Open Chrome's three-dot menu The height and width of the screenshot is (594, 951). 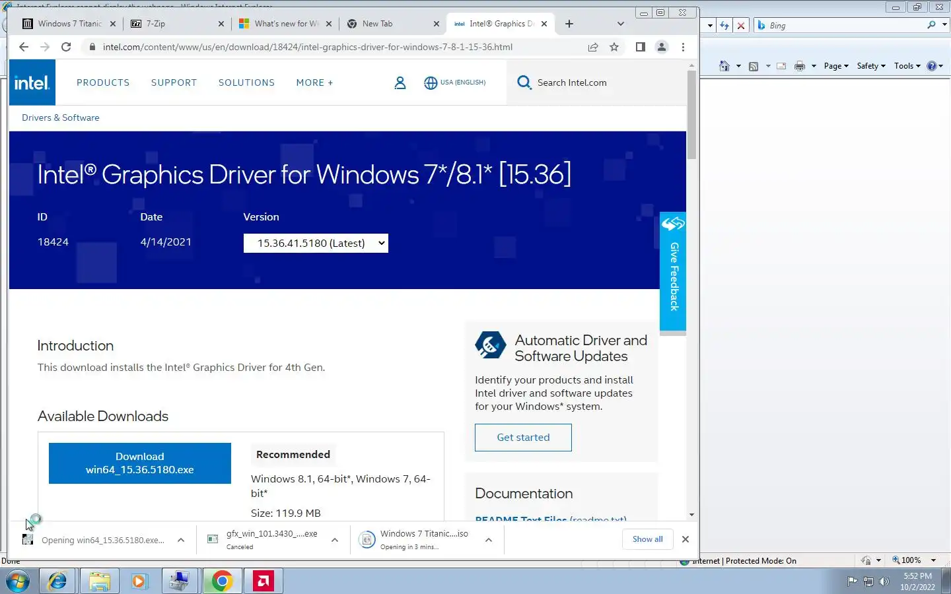click(683, 47)
